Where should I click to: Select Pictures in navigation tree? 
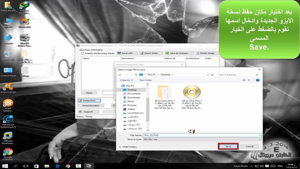(132, 105)
